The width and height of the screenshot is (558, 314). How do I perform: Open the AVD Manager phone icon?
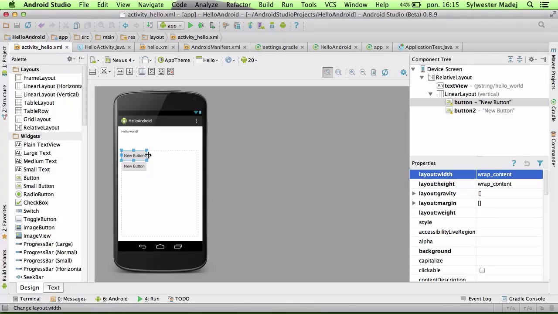point(261,25)
